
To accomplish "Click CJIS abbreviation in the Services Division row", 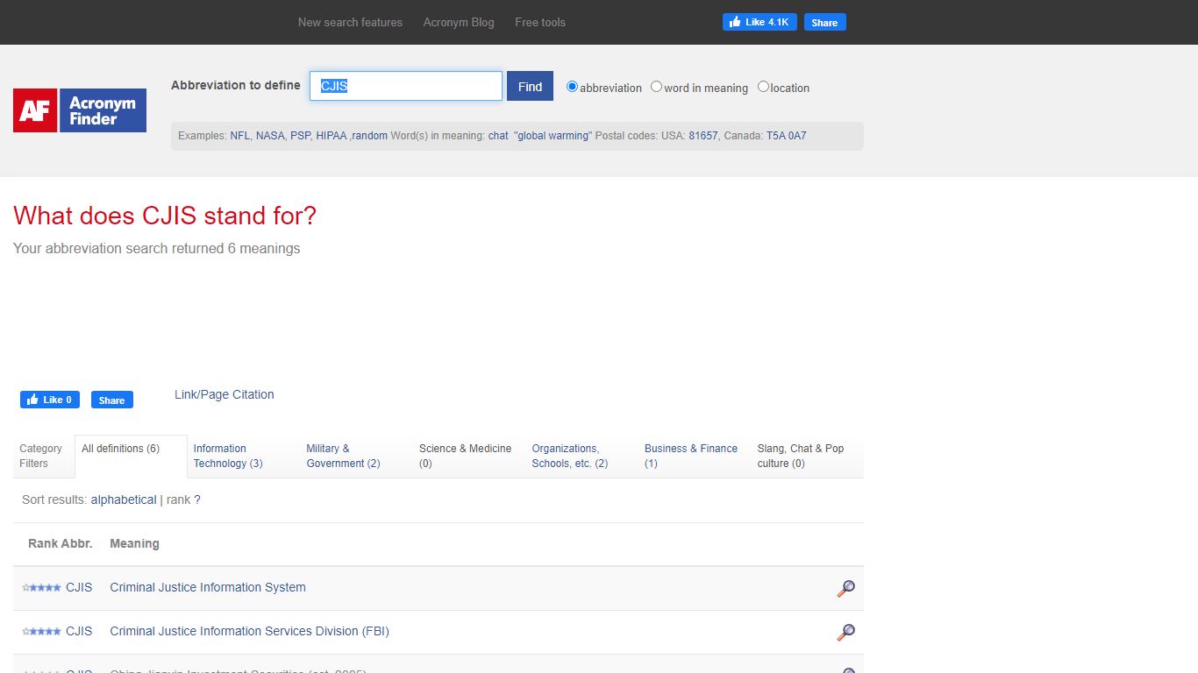I will pos(79,631).
